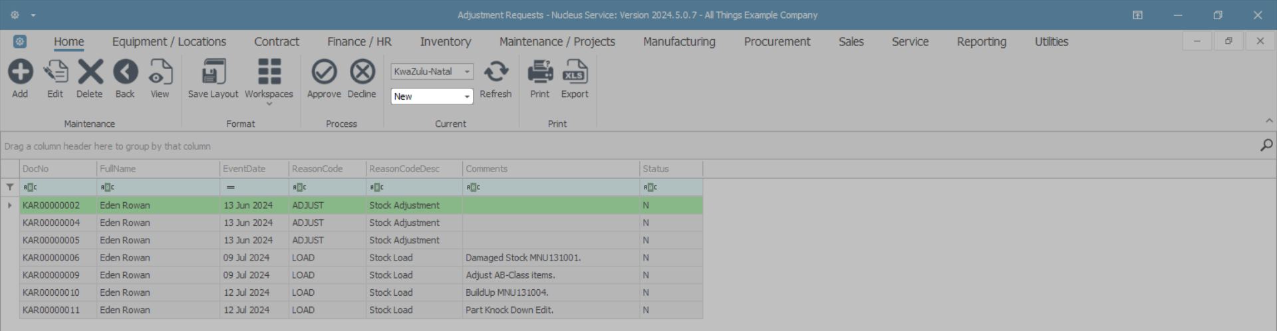Viewport: 1277px width, 331px height.
Task: Sort by the EventDate column header
Action: pyautogui.click(x=254, y=169)
